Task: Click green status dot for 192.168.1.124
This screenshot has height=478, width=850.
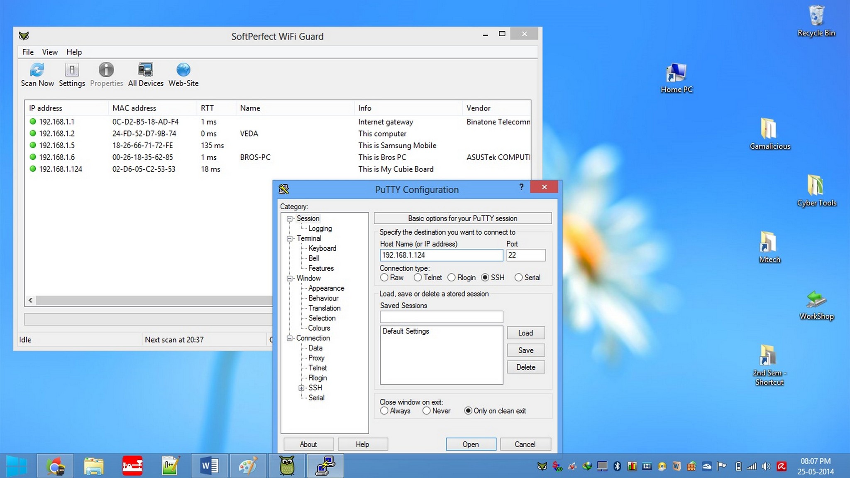Action: point(33,169)
